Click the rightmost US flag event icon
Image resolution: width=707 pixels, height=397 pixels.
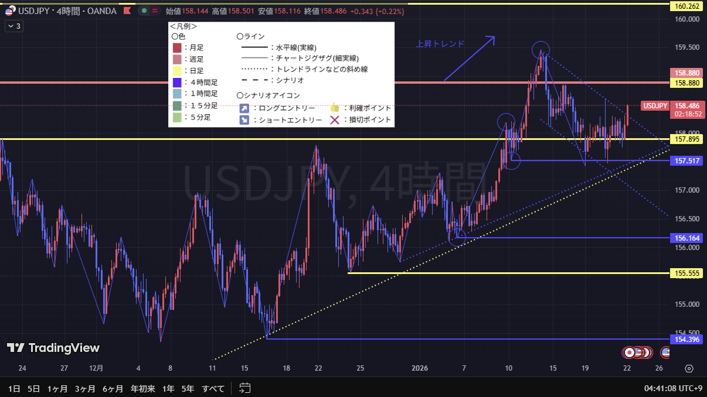pos(666,352)
